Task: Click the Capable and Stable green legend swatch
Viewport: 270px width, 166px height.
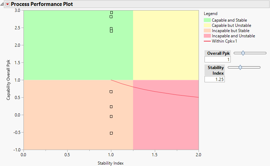Action: click(207, 20)
